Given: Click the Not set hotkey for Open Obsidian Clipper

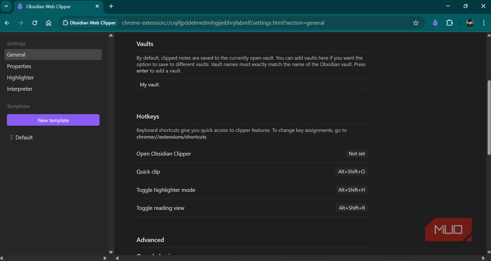Looking at the screenshot, I should click(357, 154).
